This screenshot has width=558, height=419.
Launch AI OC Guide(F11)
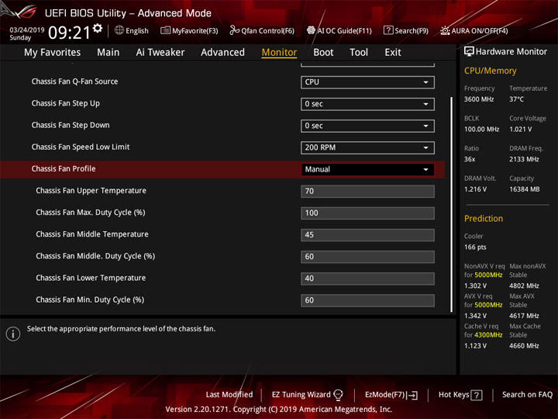coord(339,30)
